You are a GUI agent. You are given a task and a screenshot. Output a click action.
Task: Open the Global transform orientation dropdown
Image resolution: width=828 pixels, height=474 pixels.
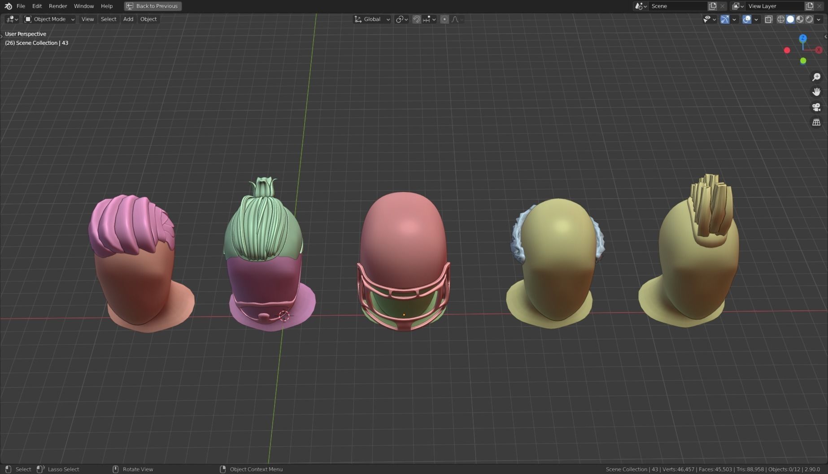(372, 19)
